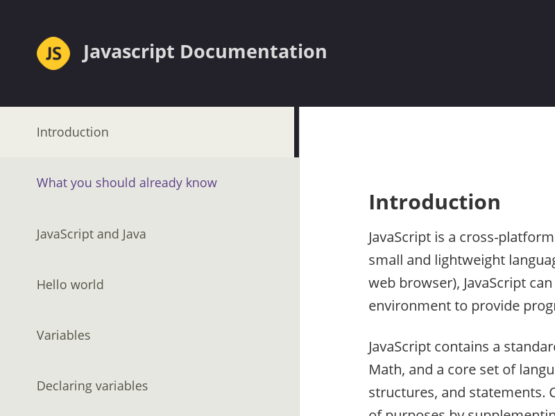Click the first paragraph starting "JavaScript is a cross-platform"
This screenshot has height=416, width=555.
click(461, 270)
